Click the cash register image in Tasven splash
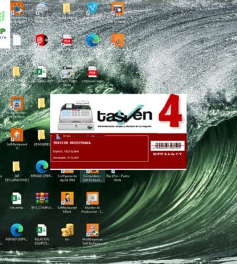237x264 pixels. [x=76, y=115]
